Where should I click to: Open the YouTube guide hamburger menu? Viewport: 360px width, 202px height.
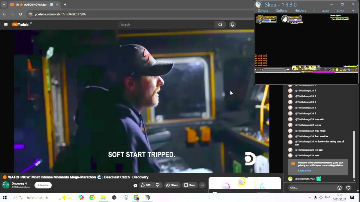coord(6,25)
